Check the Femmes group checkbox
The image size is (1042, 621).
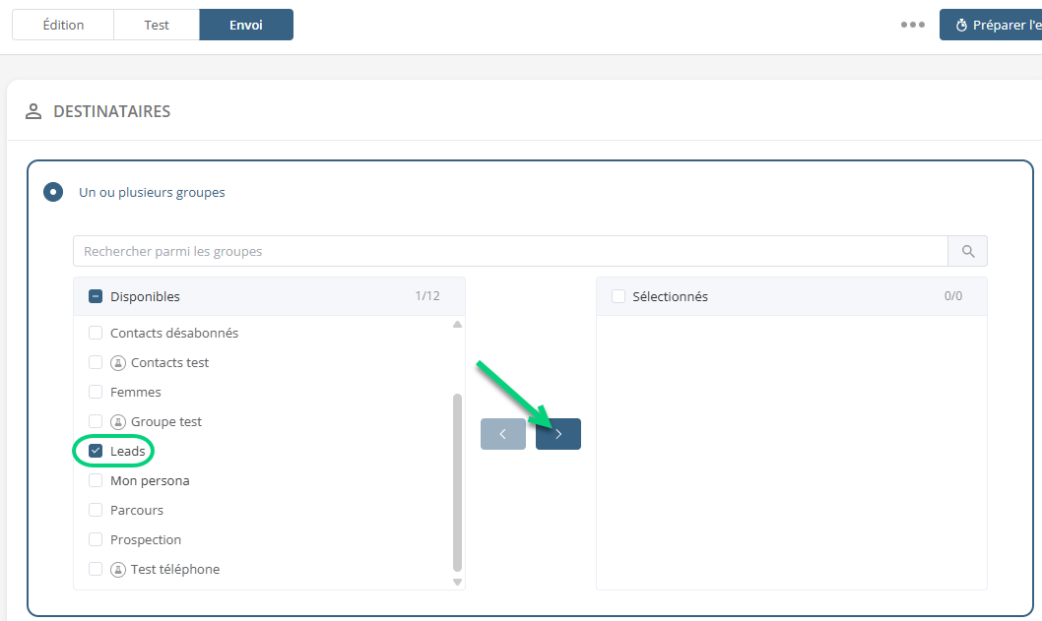coord(96,392)
